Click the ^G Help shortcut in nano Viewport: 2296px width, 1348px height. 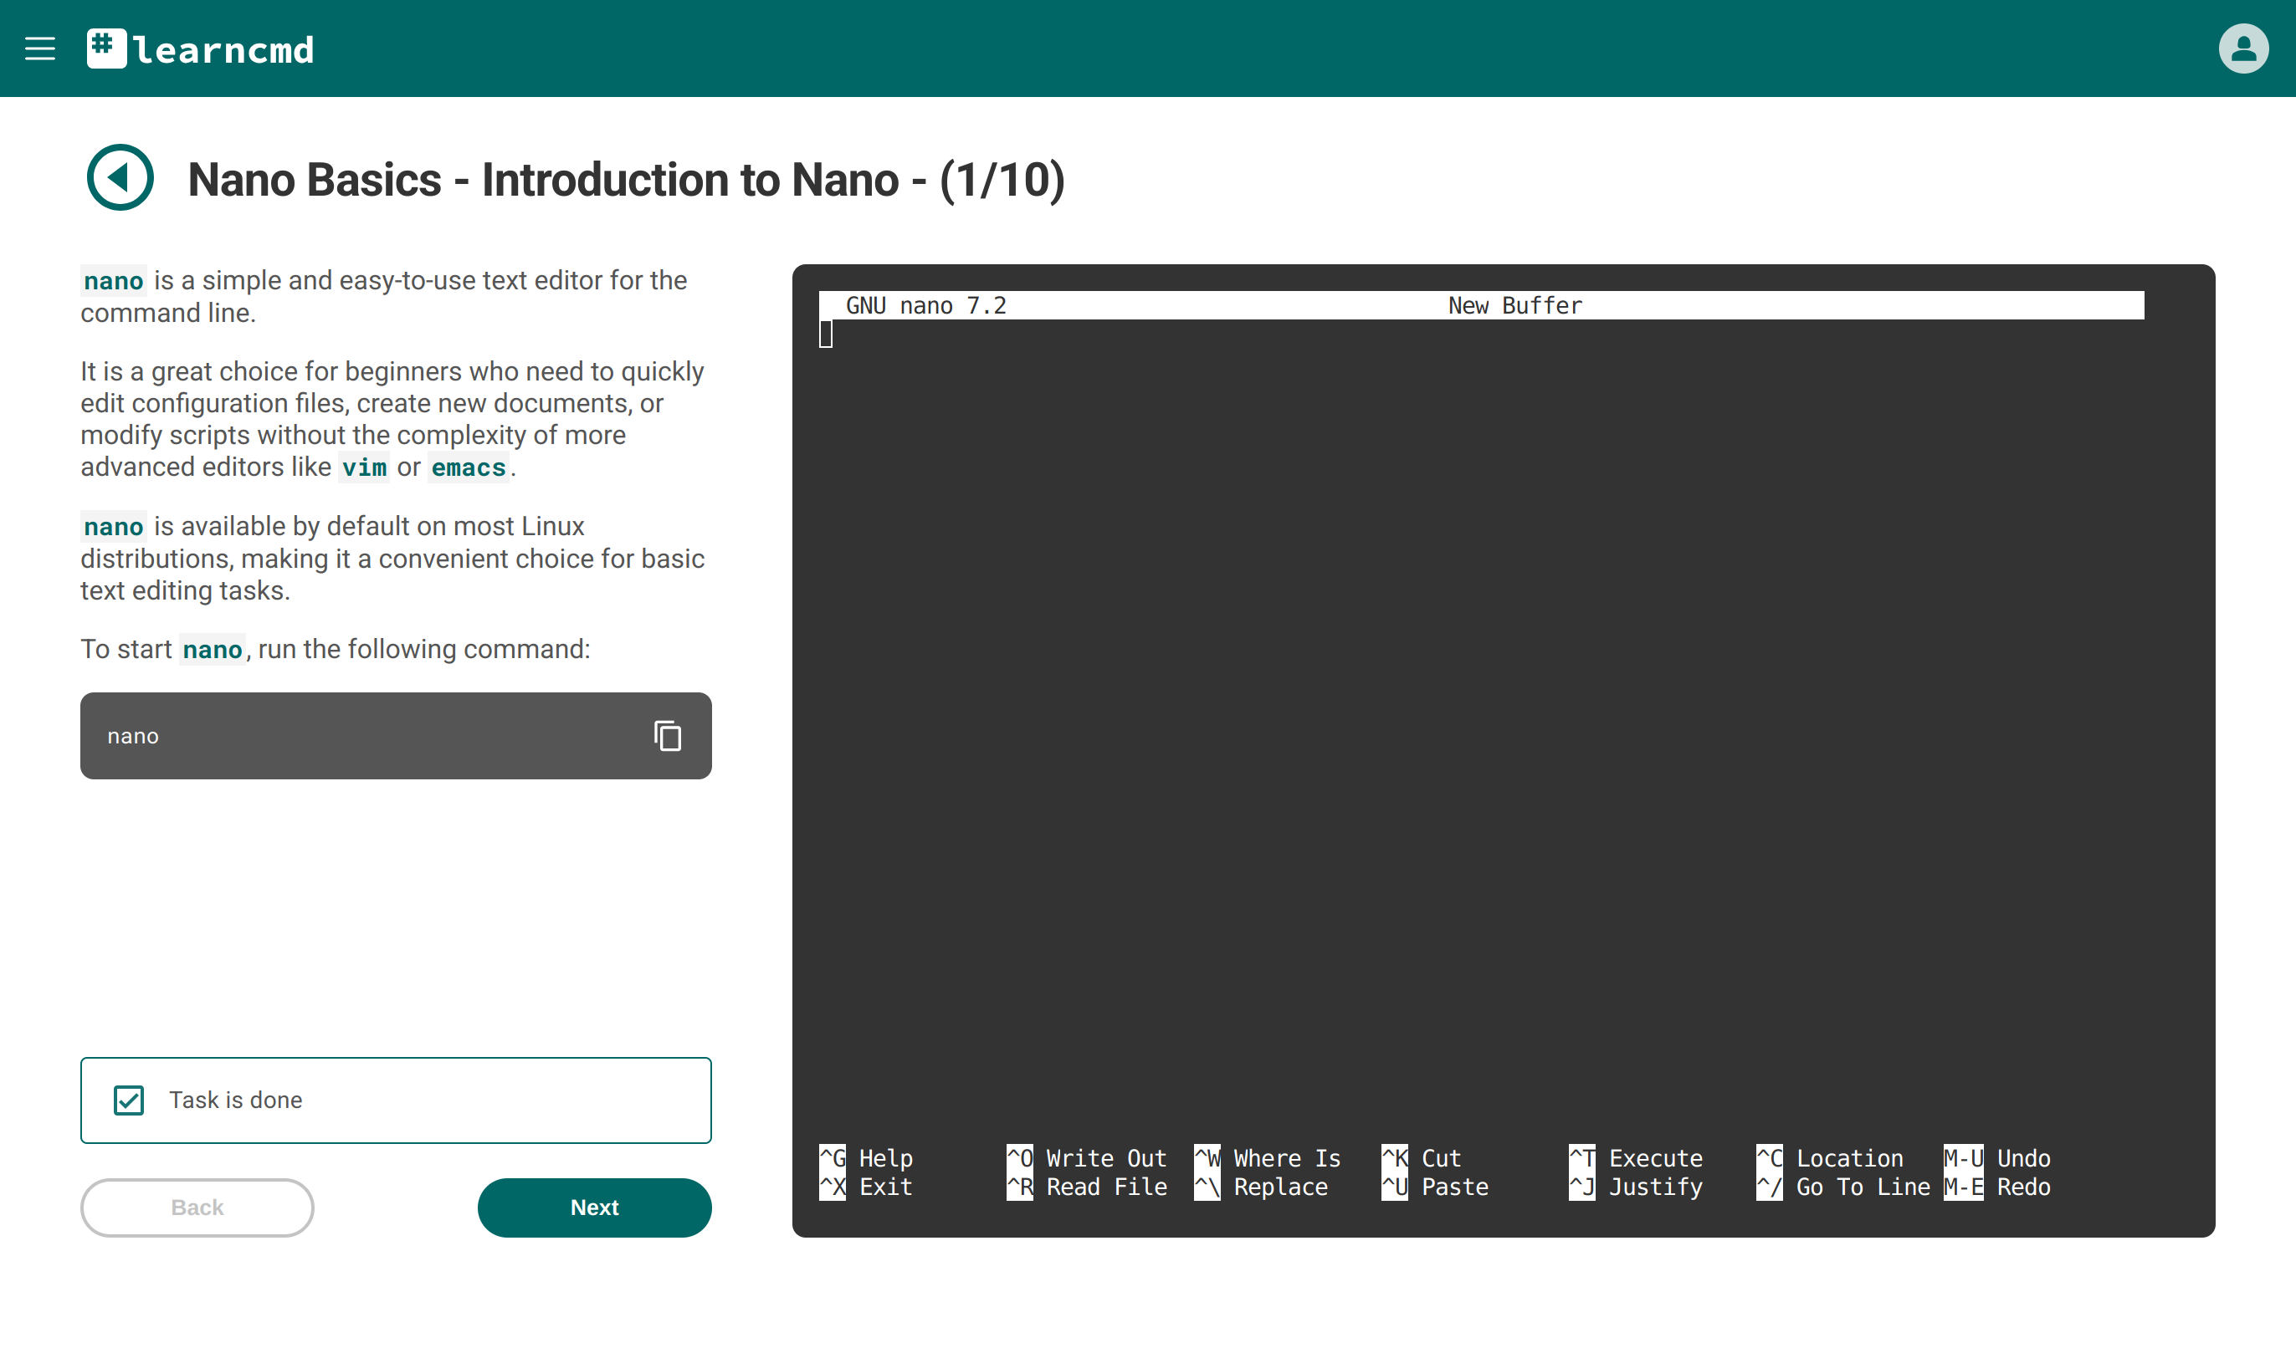pyautogui.click(x=865, y=1157)
